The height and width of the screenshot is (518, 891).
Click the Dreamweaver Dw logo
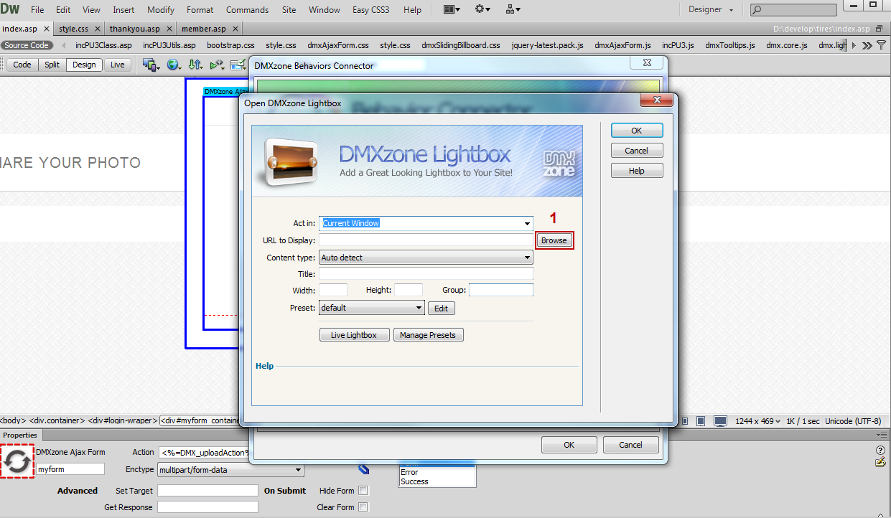click(x=10, y=9)
